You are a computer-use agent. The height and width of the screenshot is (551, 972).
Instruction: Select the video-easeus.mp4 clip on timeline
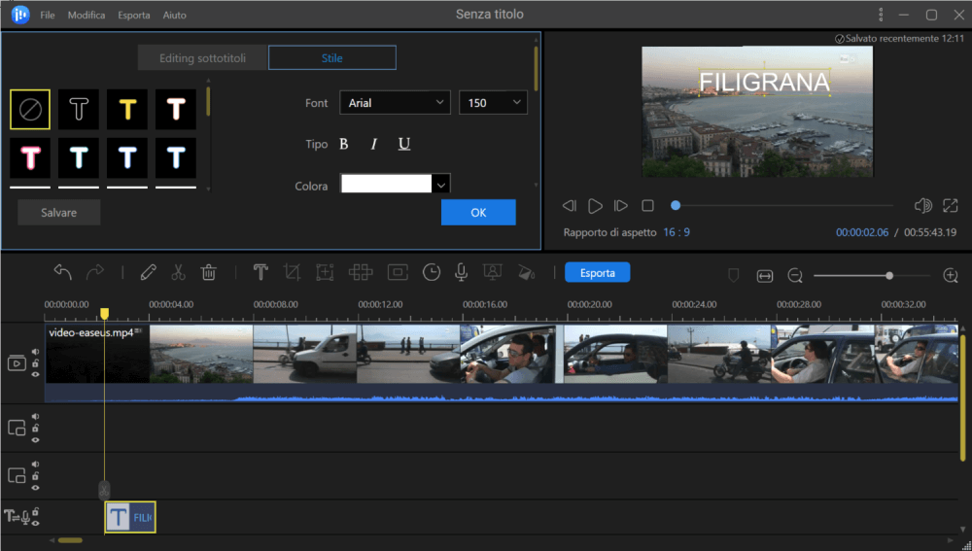502,362
